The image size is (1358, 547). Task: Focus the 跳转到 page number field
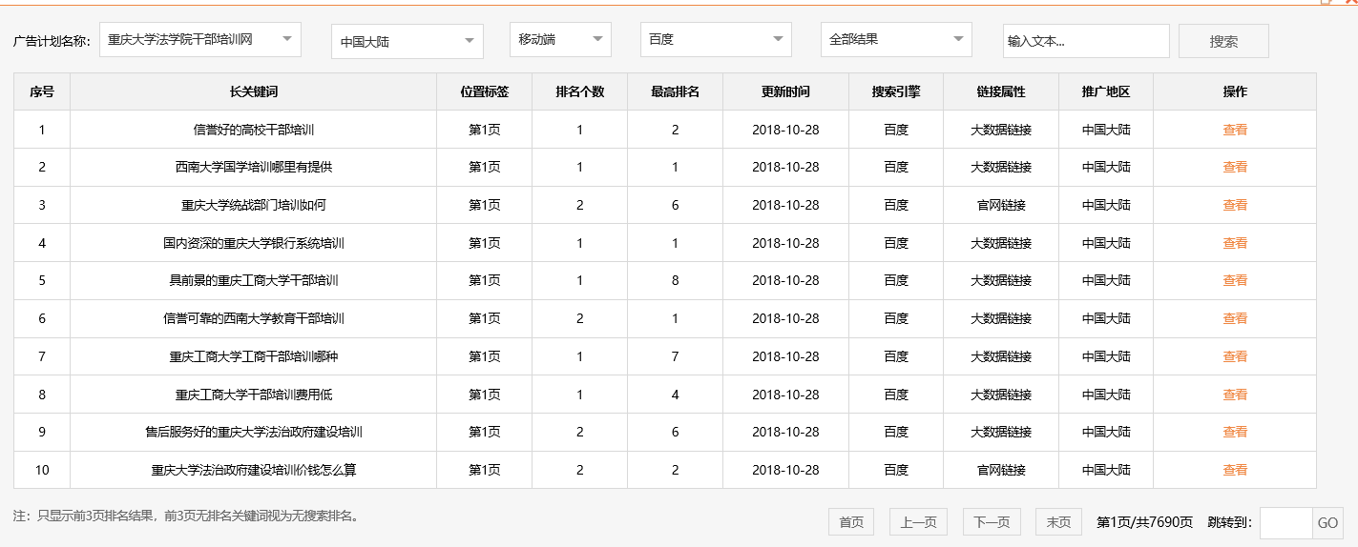1286,523
